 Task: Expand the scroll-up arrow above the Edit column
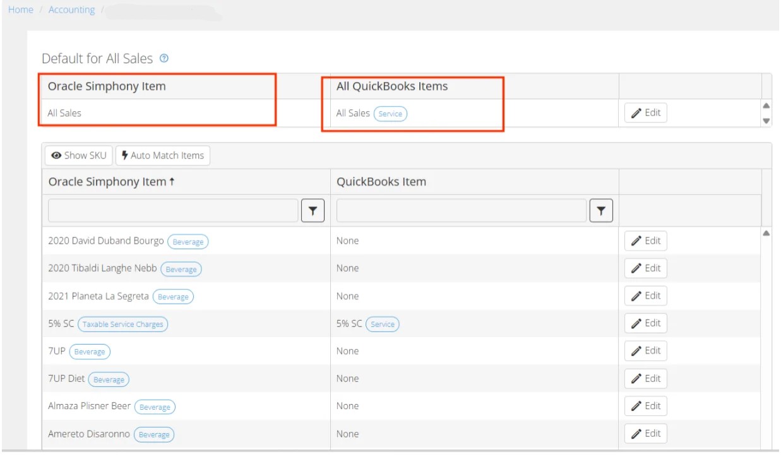click(x=766, y=105)
